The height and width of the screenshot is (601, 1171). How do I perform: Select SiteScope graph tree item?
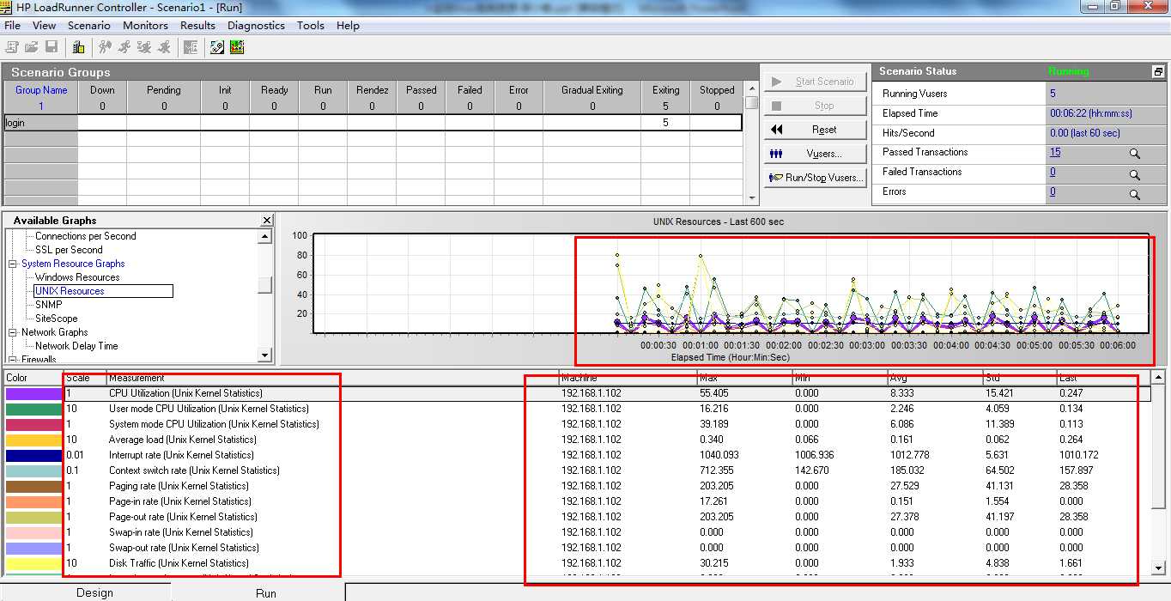click(56, 319)
